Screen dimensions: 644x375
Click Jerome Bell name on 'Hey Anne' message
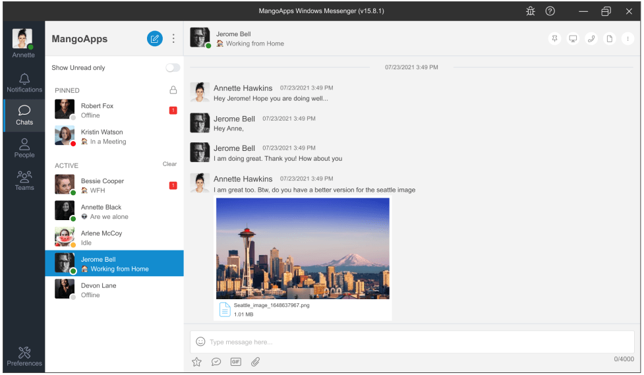pyautogui.click(x=234, y=119)
